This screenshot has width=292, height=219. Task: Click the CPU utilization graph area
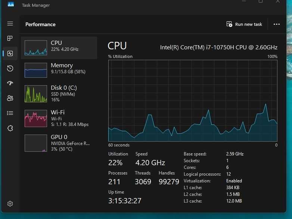[193, 101]
